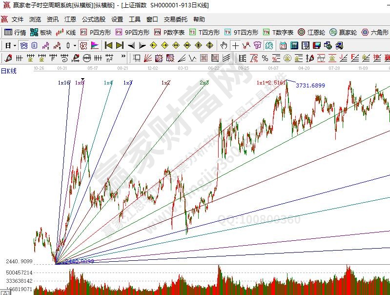The image size is (390, 295).
Task: Open the 行情 market quotes view
Action: pyautogui.click(x=15, y=32)
